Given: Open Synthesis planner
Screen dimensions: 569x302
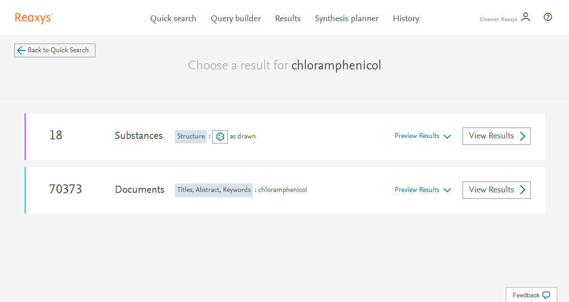Looking at the screenshot, I should tap(347, 19).
